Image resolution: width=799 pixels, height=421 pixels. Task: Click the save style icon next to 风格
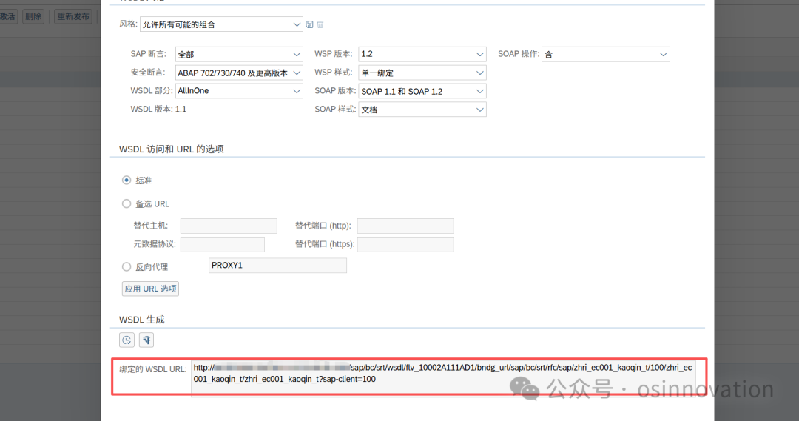point(309,24)
